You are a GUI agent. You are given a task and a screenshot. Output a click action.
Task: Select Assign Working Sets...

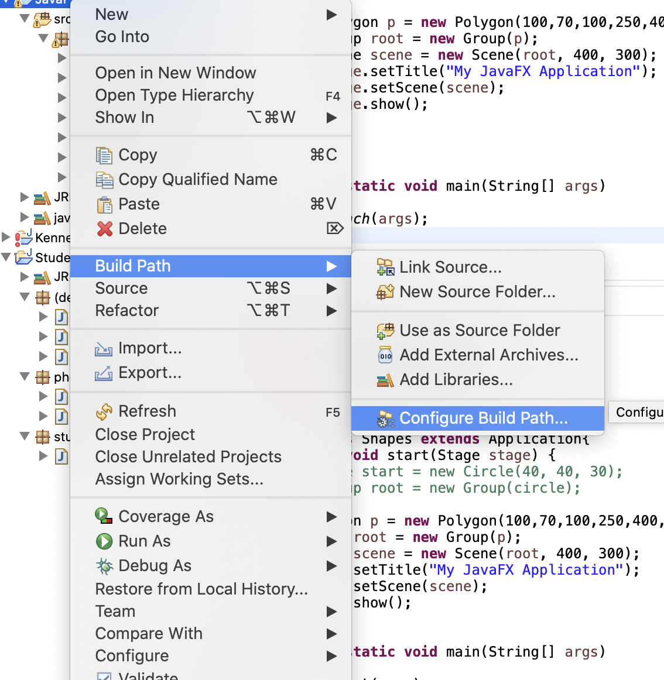tap(210, 479)
